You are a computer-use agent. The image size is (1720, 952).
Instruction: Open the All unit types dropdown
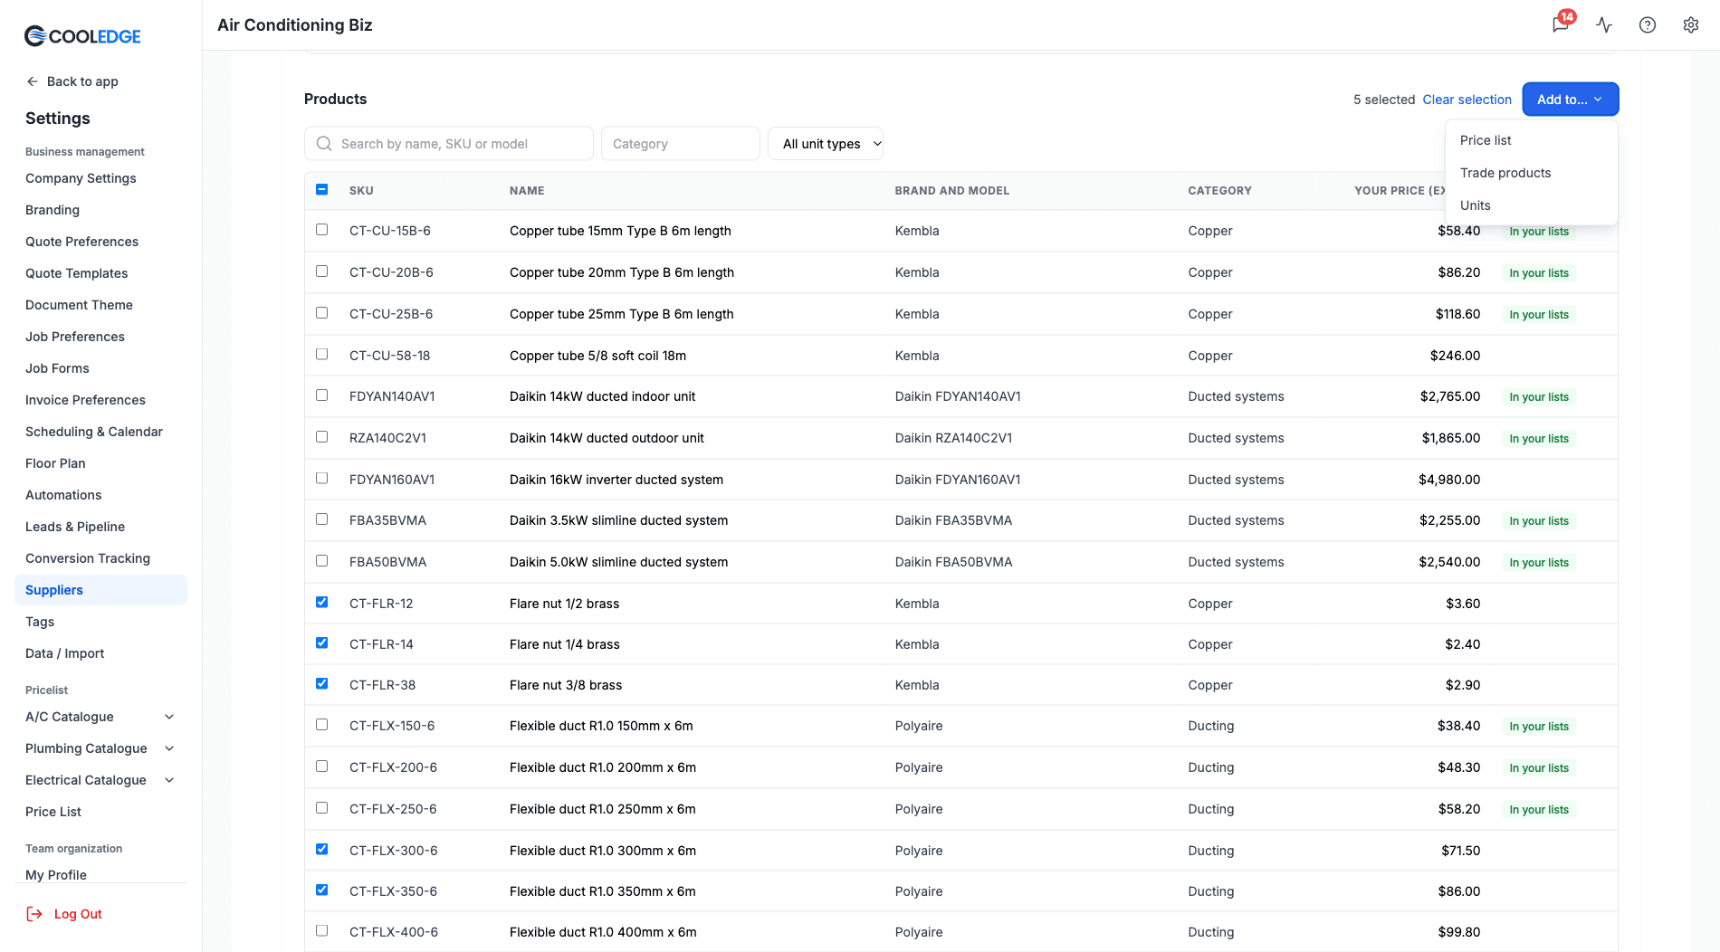pos(826,144)
